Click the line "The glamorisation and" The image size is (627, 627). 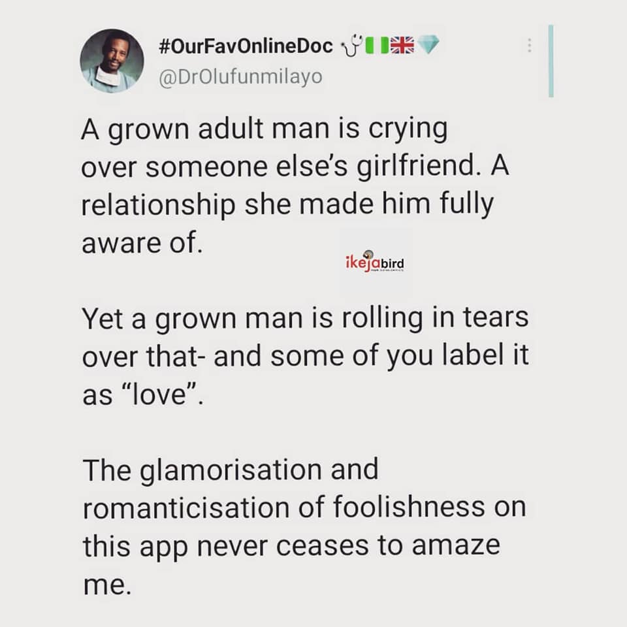click(x=230, y=469)
